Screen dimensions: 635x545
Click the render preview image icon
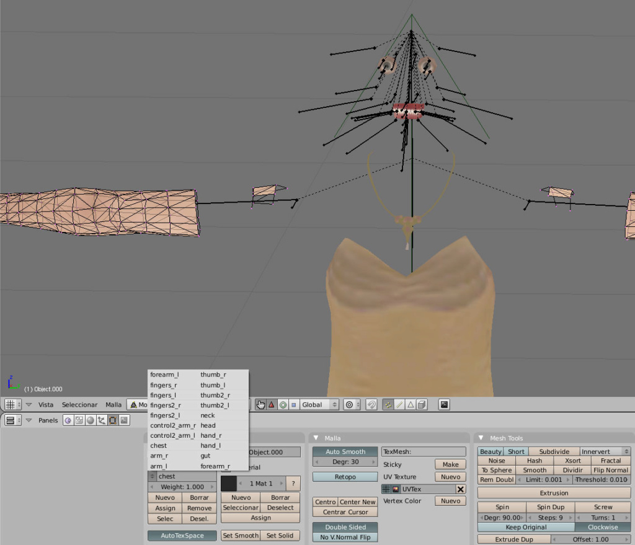pyautogui.click(x=444, y=404)
